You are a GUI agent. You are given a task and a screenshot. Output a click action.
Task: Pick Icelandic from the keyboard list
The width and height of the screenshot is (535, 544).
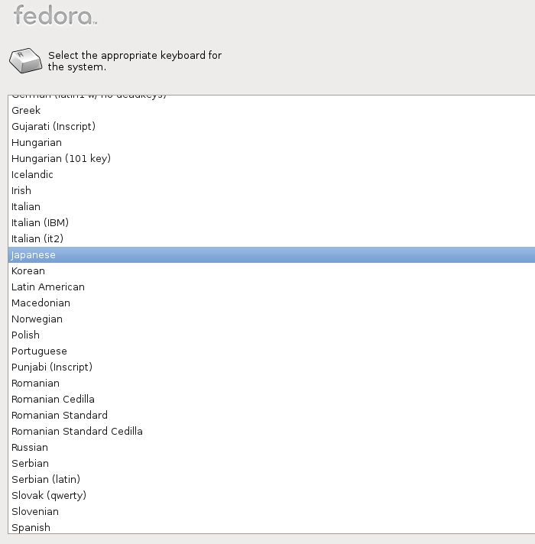[271, 174]
